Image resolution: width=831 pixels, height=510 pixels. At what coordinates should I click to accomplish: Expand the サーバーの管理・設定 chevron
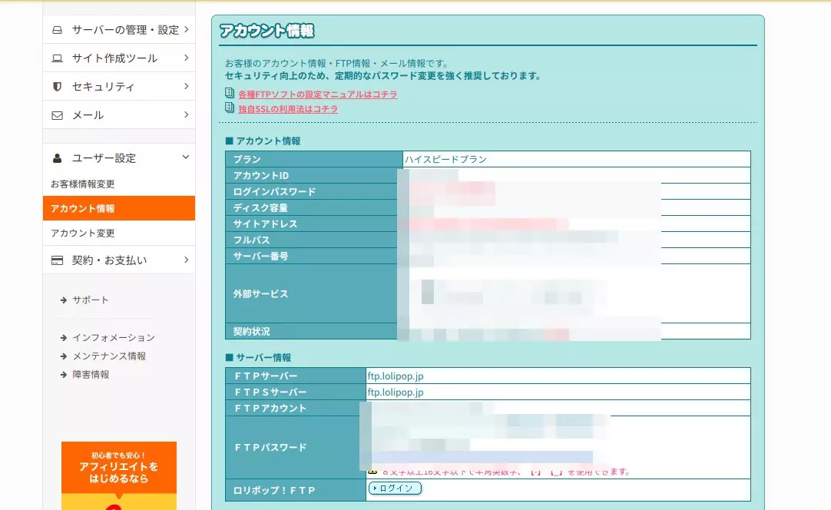coord(186,30)
